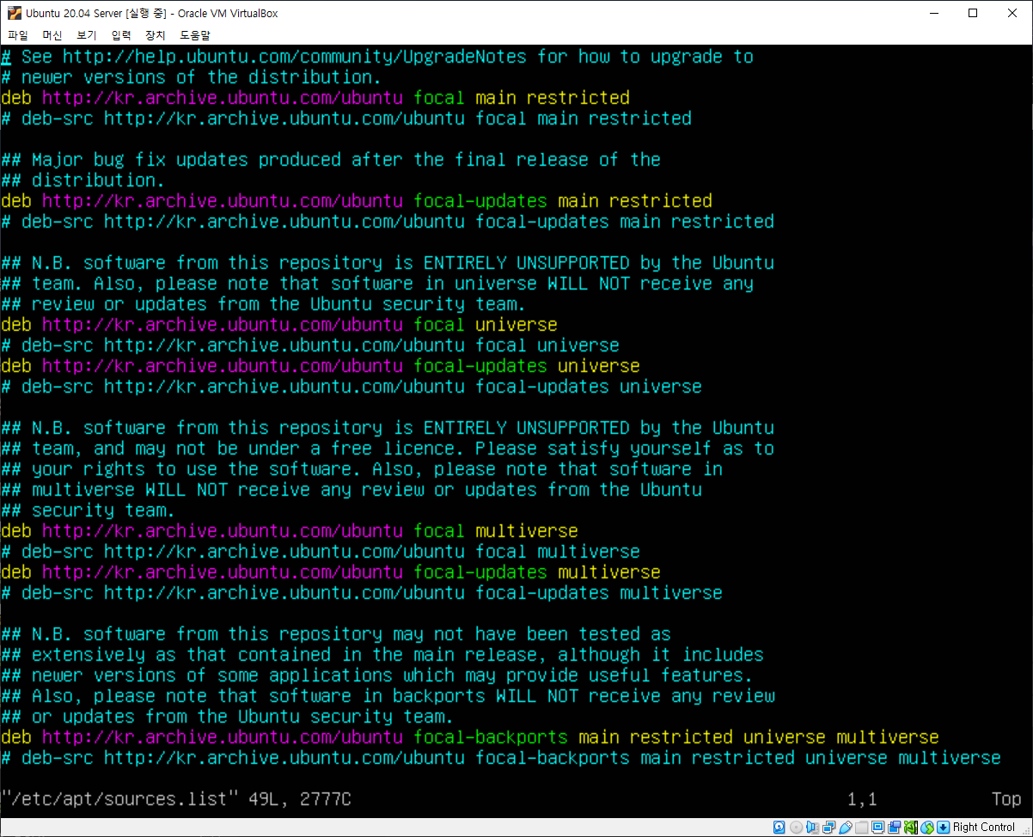Click the '49L, 2777C' file size text

[300, 799]
